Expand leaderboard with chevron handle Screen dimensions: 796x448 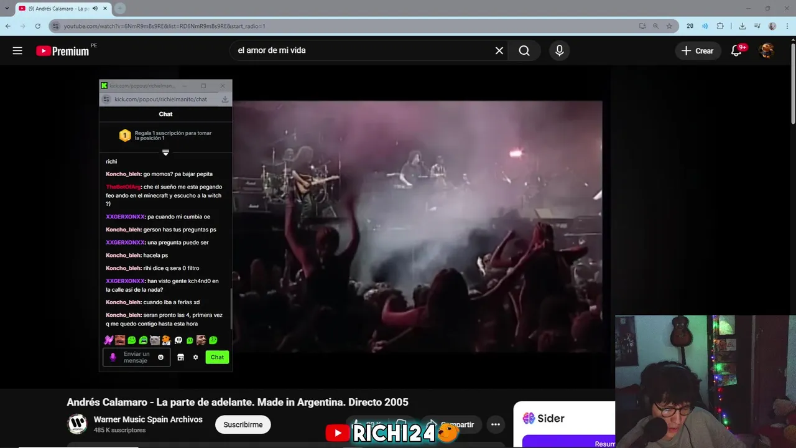pos(165,152)
